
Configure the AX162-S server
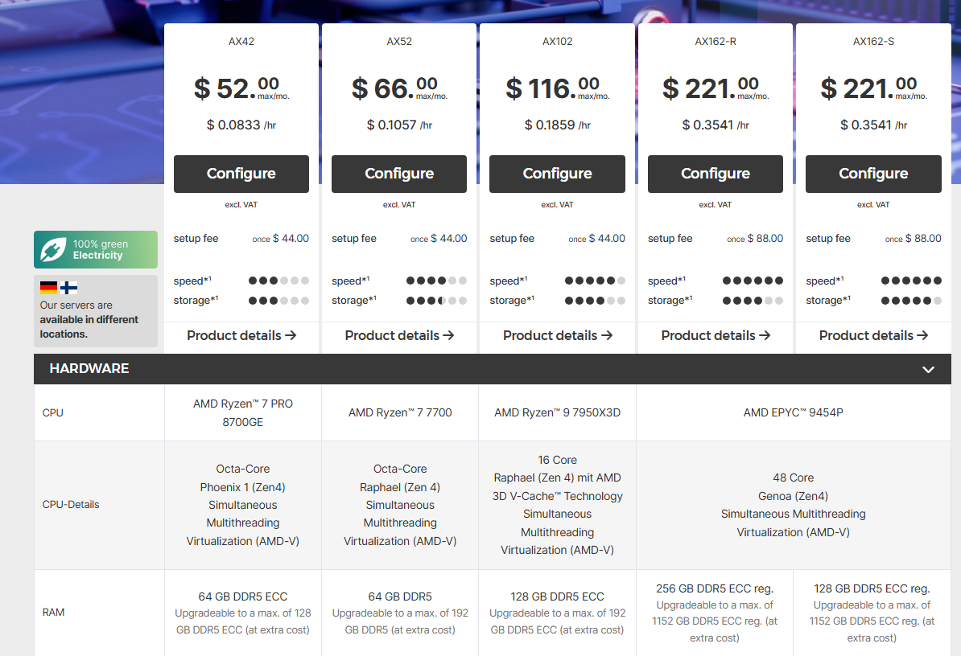[x=873, y=174]
